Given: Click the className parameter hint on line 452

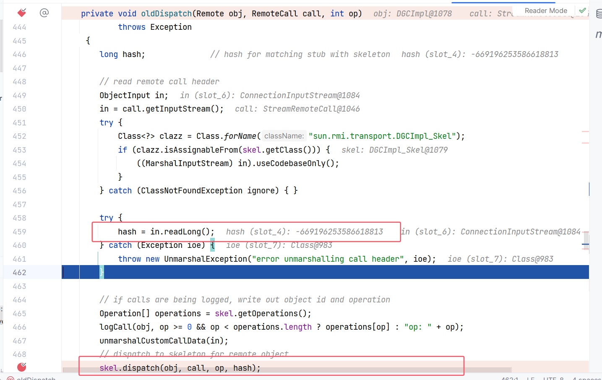Looking at the screenshot, I should coord(284,136).
